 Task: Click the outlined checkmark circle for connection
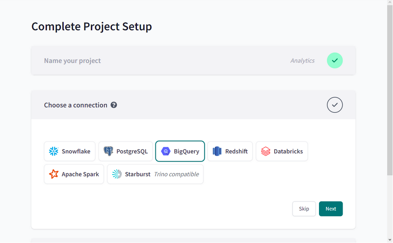tap(334, 105)
